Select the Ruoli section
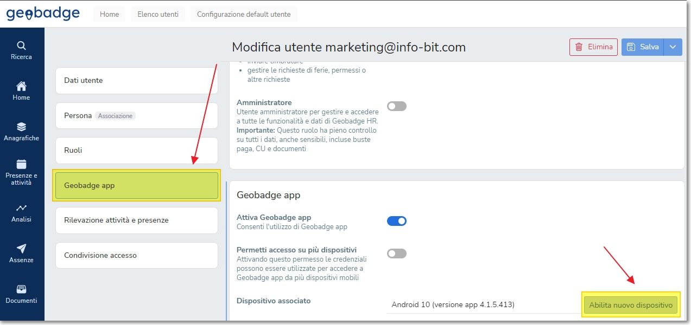This screenshot has height=325, width=691. pyautogui.click(x=137, y=151)
